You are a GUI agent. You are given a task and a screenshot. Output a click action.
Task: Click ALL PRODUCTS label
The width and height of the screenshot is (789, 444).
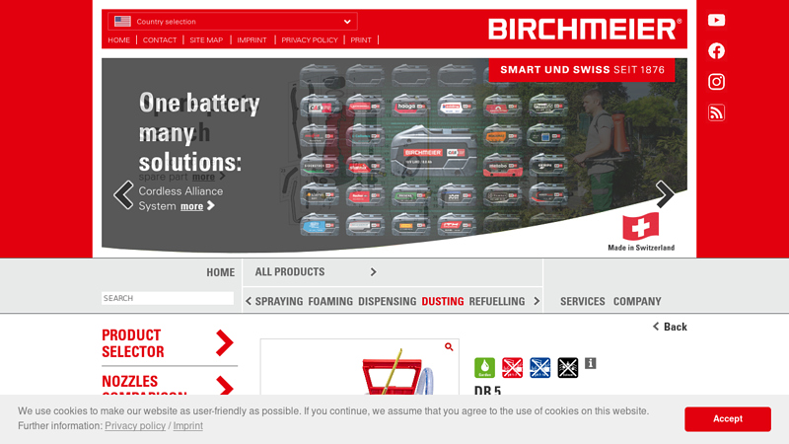click(289, 272)
